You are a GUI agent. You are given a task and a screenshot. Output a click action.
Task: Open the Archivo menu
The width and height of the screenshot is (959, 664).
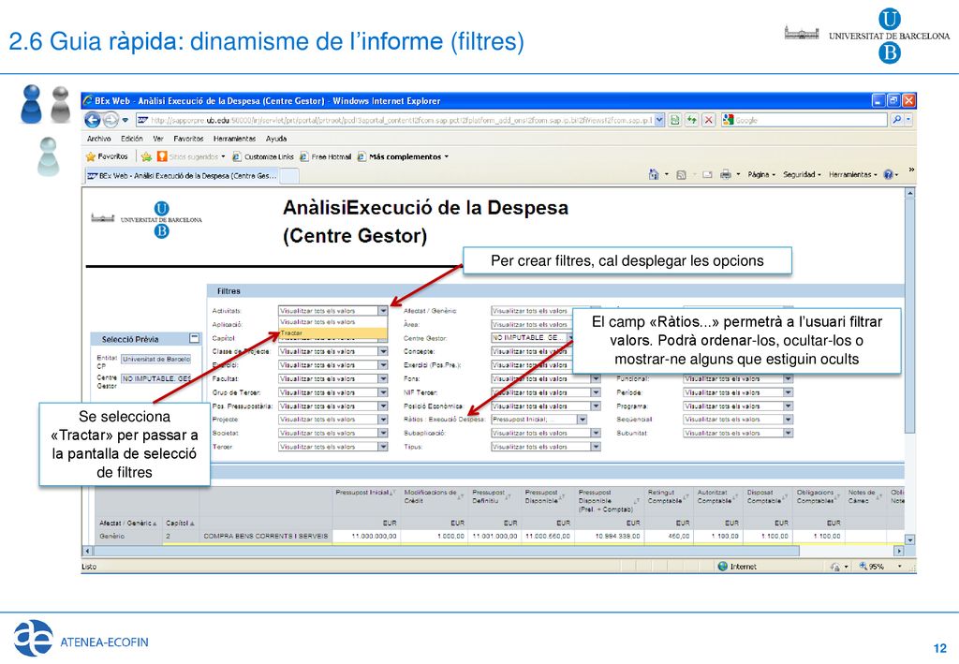pyautogui.click(x=98, y=139)
